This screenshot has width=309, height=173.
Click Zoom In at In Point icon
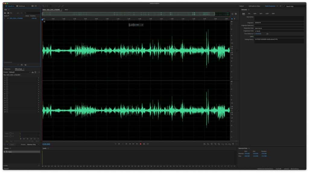point(222,144)
